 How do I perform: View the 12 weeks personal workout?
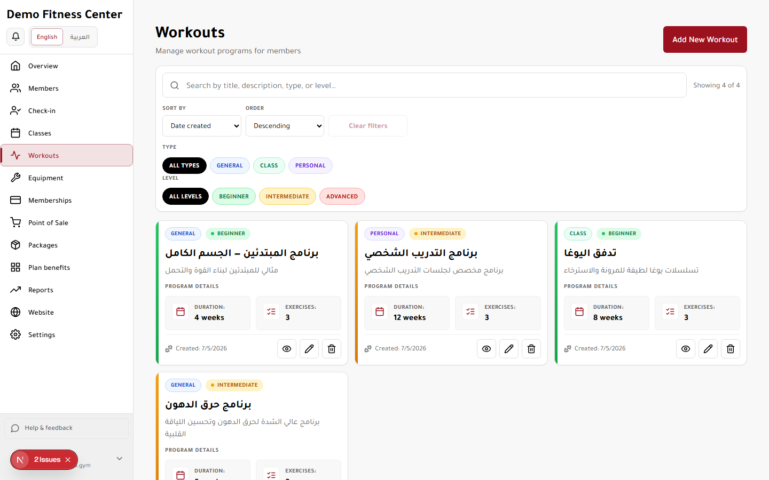pos(486,349)
